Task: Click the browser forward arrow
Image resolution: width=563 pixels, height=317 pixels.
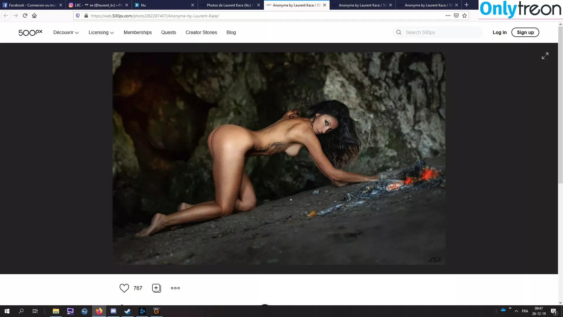Action: point(16,16)
